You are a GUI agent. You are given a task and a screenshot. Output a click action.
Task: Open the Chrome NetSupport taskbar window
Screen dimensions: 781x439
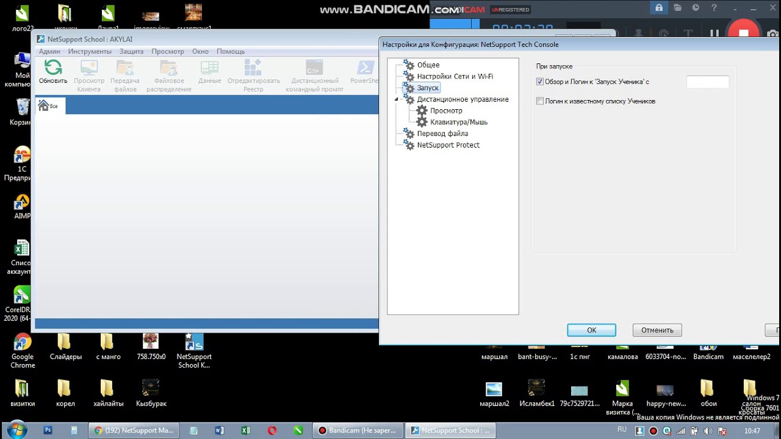click(134, 430)
